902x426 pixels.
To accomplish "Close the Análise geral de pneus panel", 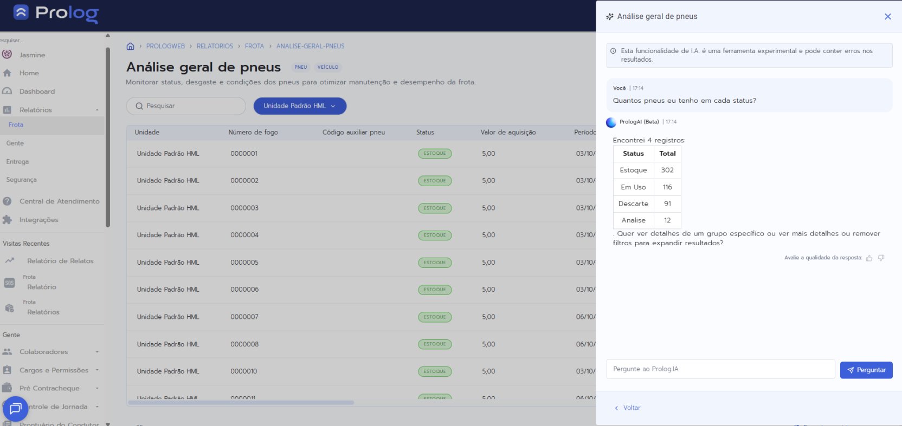I will [887, 17].
